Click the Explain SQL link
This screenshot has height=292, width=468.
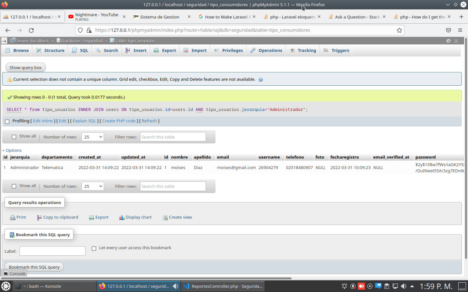[x=84, y=121]
